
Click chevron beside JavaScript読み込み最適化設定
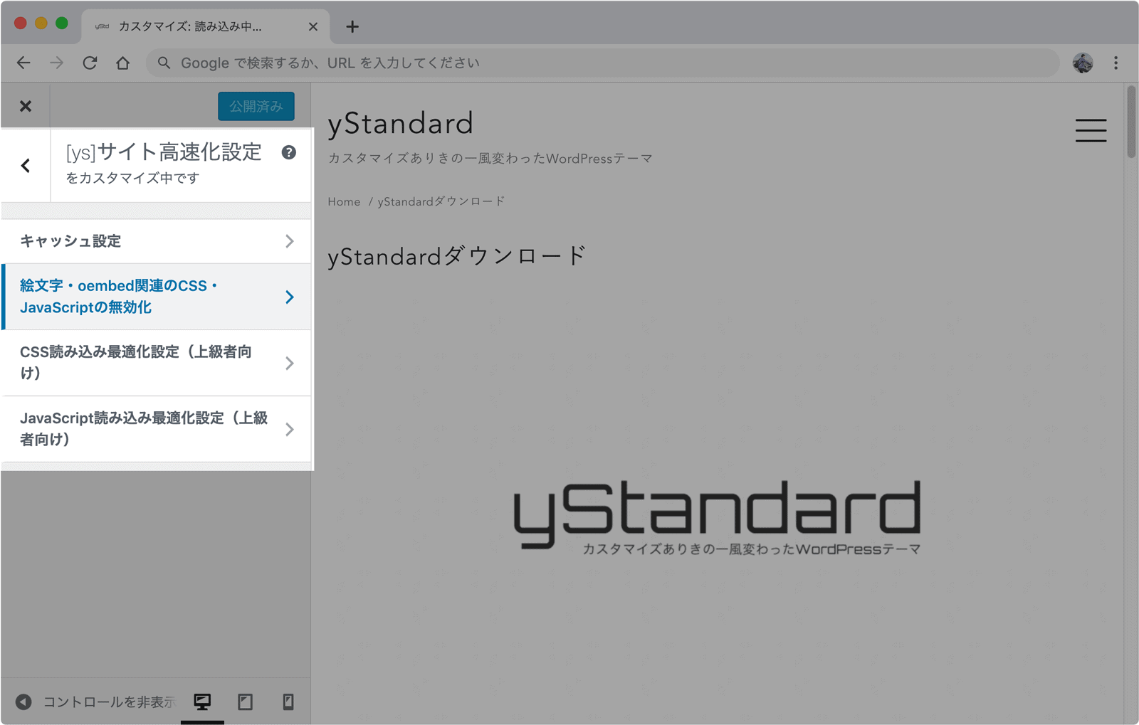tap(289, 429)
